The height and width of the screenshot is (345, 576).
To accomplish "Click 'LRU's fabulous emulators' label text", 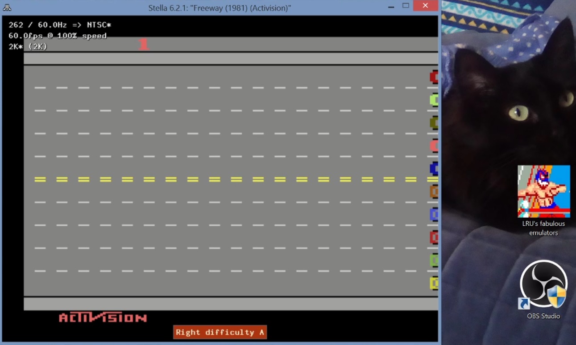I will tap(543, 228).
